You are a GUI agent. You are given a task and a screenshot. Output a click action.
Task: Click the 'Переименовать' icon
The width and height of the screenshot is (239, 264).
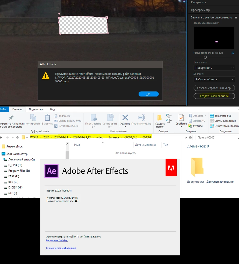pyautogui.click(x=141, y=117)
